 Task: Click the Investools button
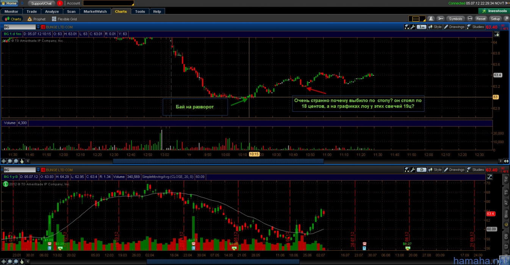pyautogui.click(x=494, y=11)
